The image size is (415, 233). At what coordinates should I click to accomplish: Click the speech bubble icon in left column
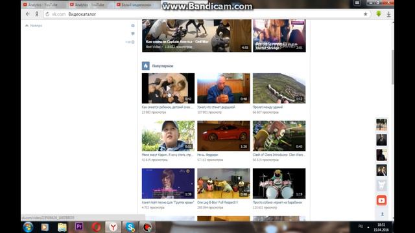tap(133, 34)
